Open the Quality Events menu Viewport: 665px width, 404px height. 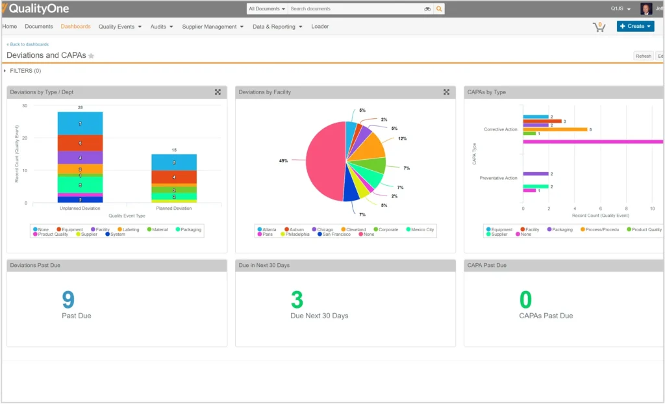[117, 27]
